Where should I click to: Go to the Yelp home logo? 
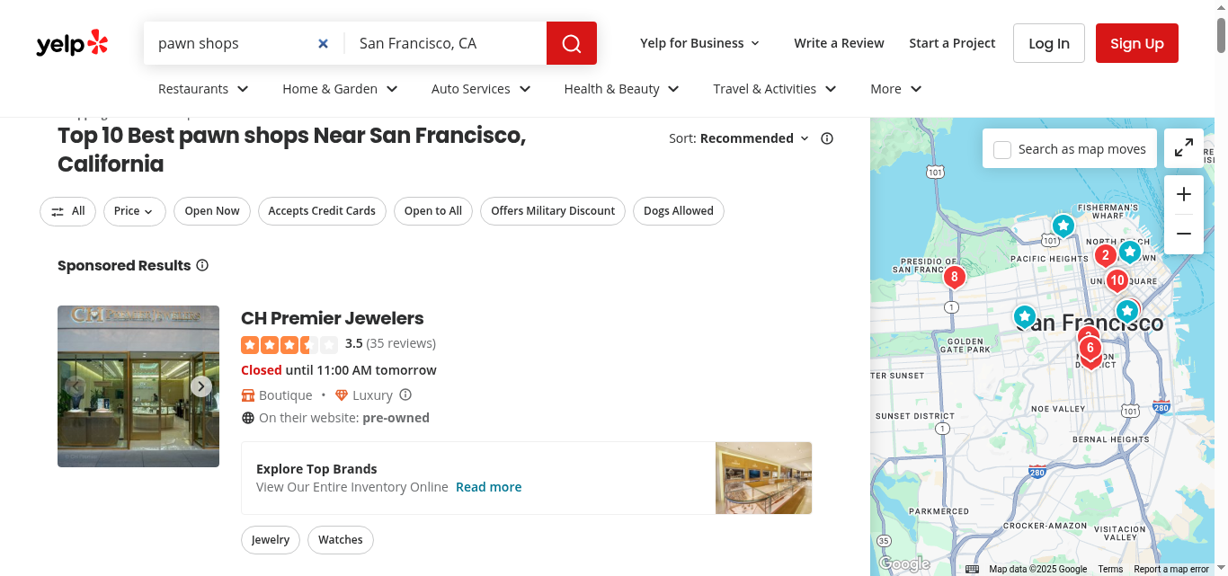(x=72, y=43)
